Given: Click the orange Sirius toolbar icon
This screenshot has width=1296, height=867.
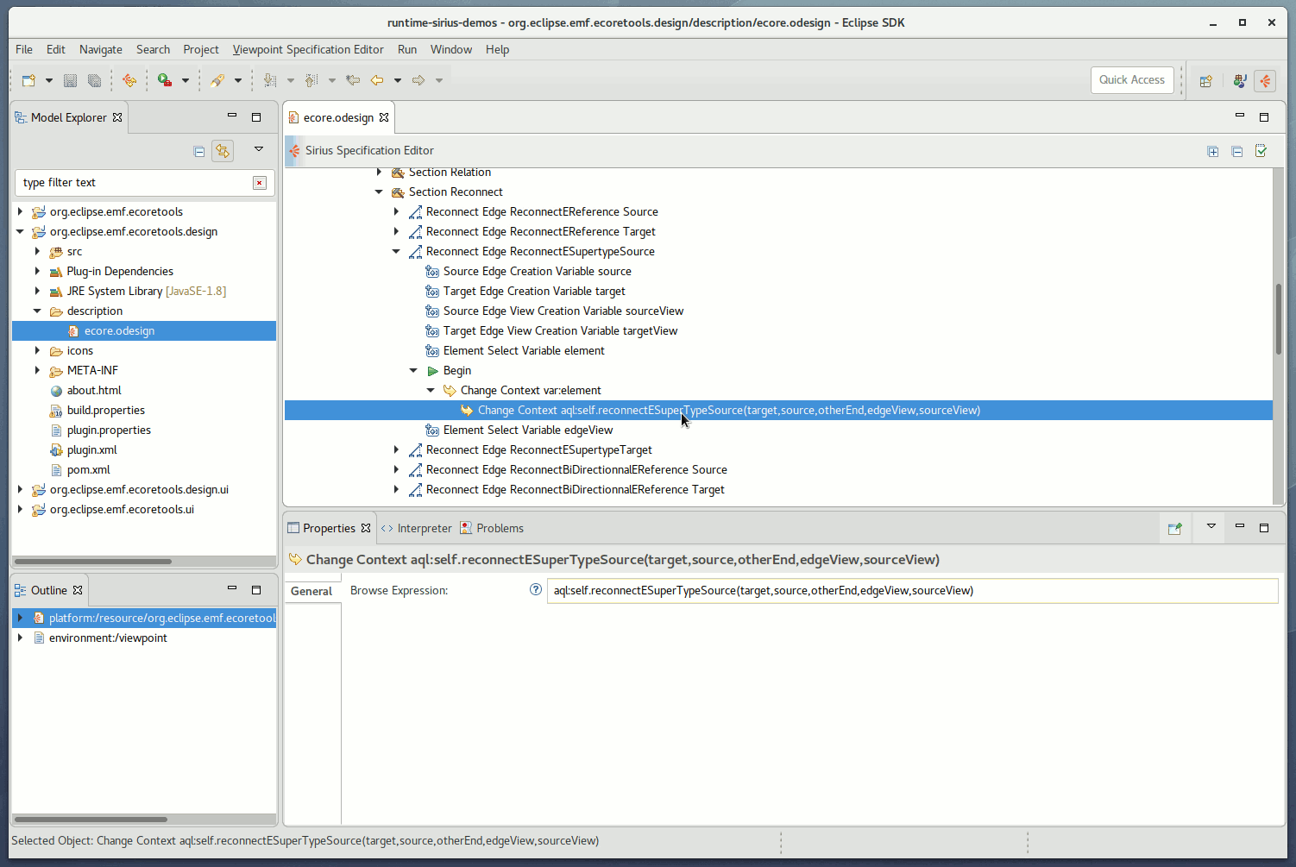Looking at the screenshot, I should tap(129, 80).
